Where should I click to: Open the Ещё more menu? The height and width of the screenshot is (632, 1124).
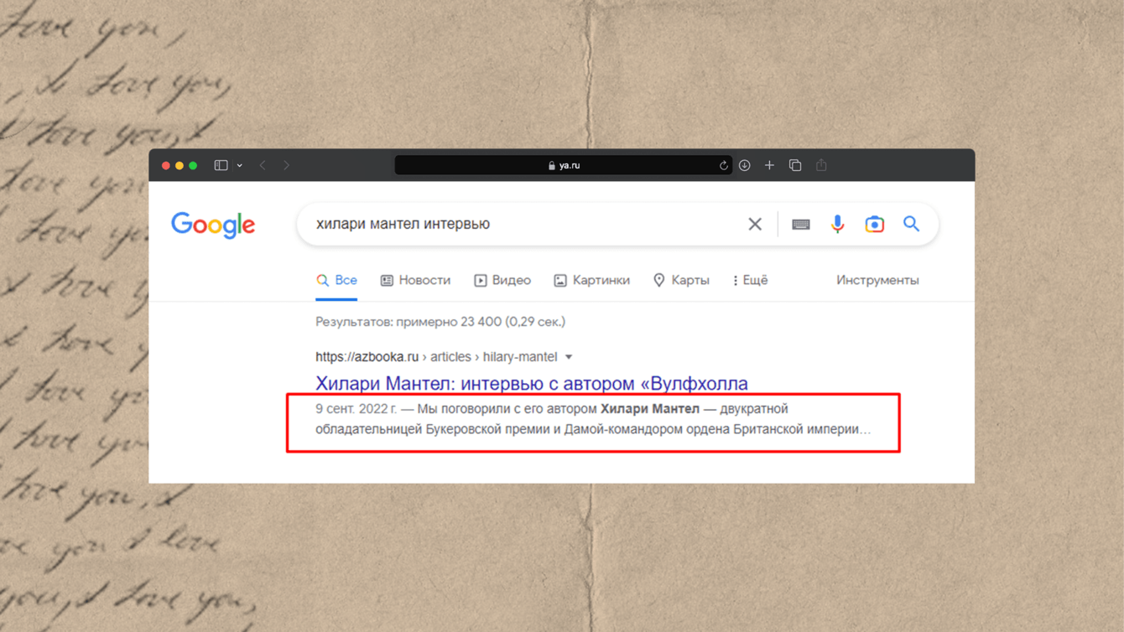pos(750,280)
